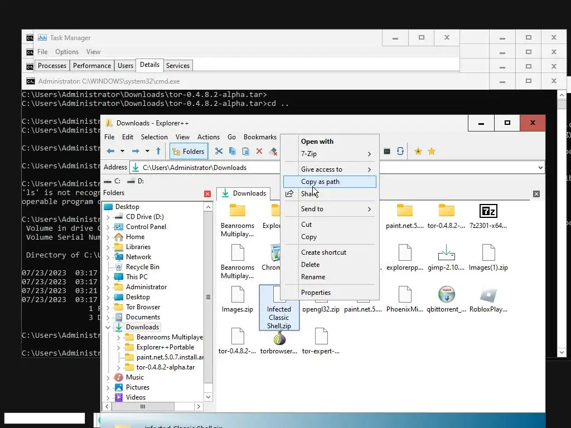The image size is (571, 428).
Task: Click the red X Delete icon in toolbar
Action: pyautogui.click(x=259, y=151)
